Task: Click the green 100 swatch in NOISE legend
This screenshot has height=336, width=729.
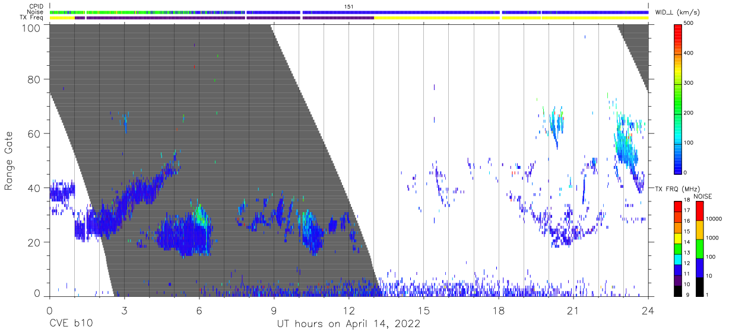Action: click(699, 249)
